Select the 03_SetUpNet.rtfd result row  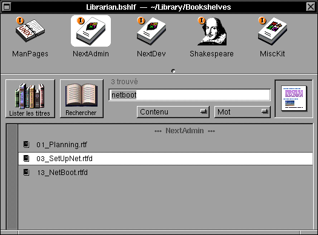tap(165, 159)
